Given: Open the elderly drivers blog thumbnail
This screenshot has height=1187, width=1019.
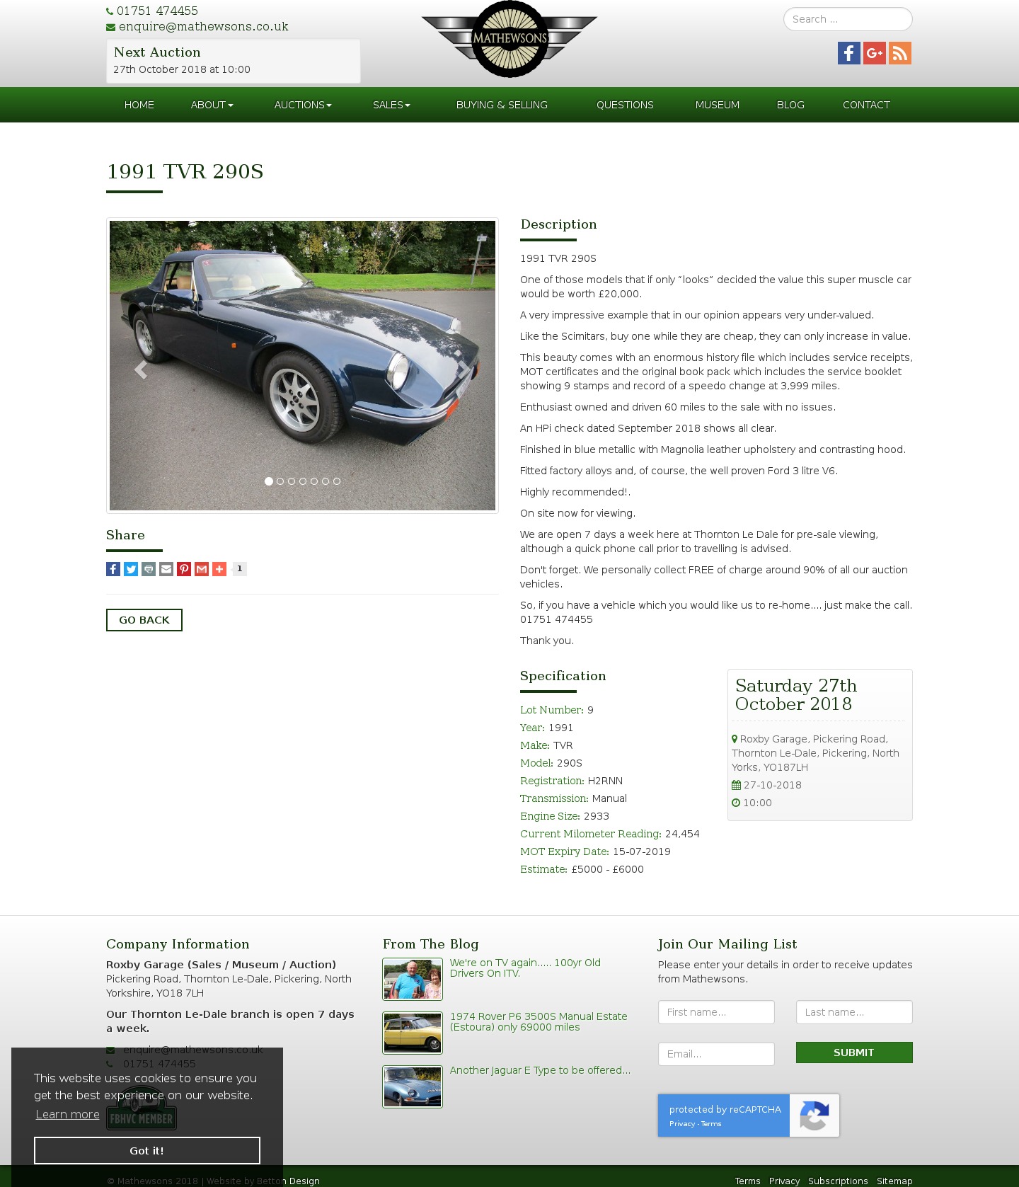Looking at the screenshot, I should [413, 979].
